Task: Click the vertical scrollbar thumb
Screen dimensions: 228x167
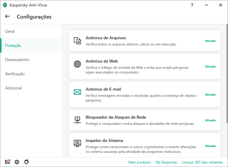Action: coord(227,74)
